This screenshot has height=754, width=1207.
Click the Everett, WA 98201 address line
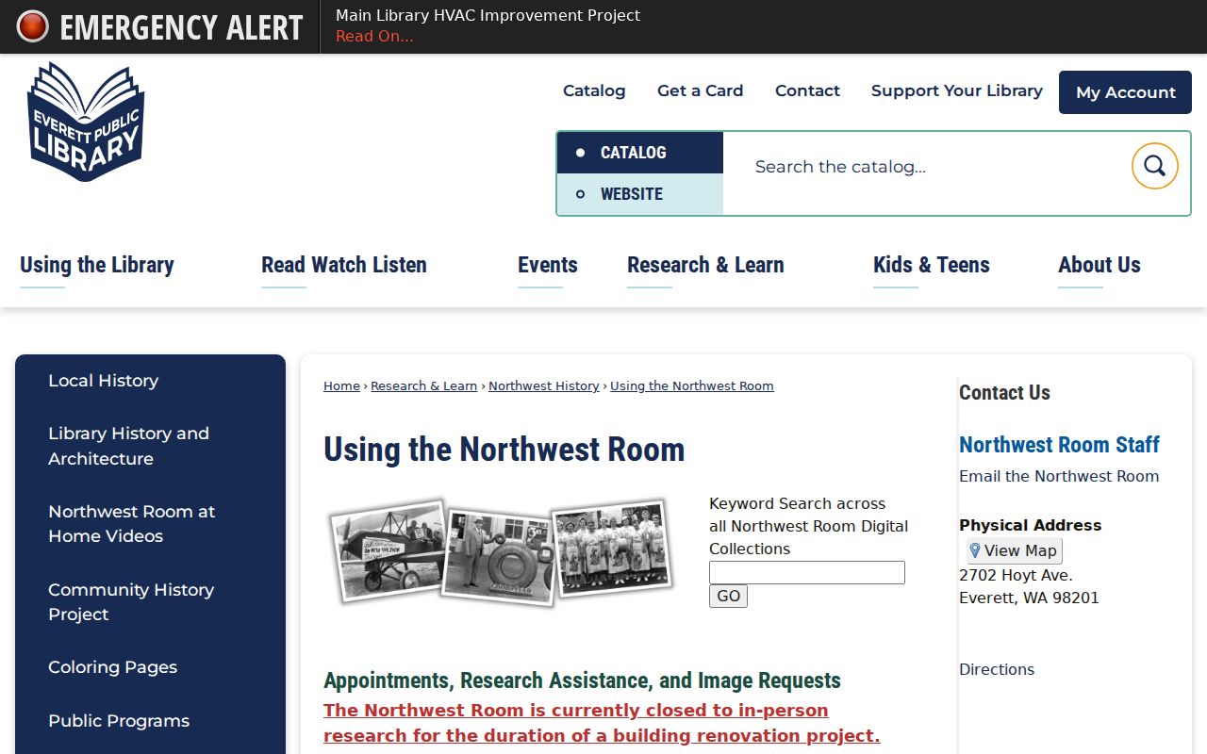pyautogui.click(x=1029, y=598)
